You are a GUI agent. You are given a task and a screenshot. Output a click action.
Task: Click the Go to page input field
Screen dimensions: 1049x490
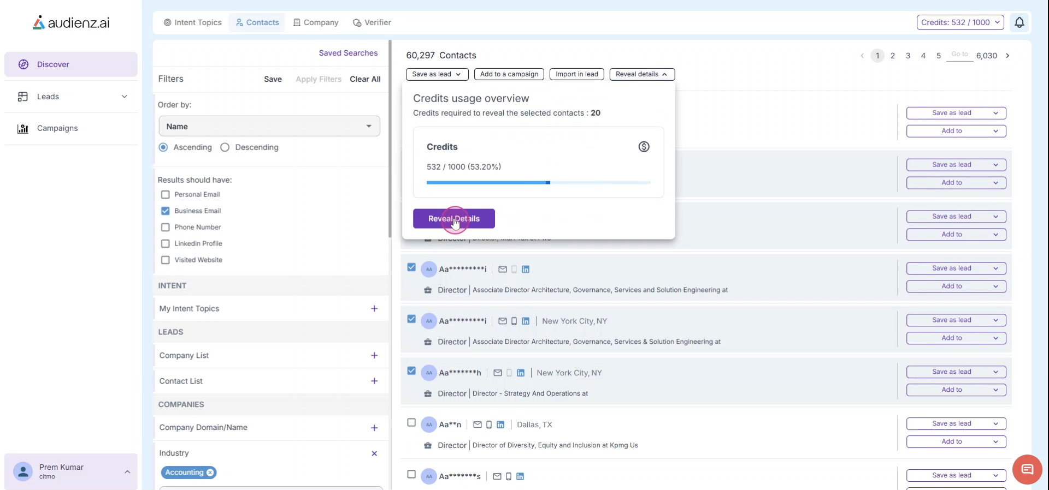[x=959, y=55]
